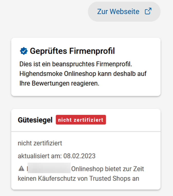Click the gray nicht zertifiziert status text
Viewport: 173px width, 196px height.
(x=40, y=143)
